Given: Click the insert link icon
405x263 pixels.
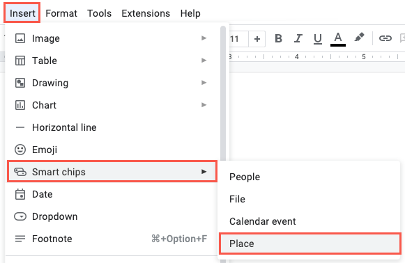Looking at the screenshot, I should [385, 38].
